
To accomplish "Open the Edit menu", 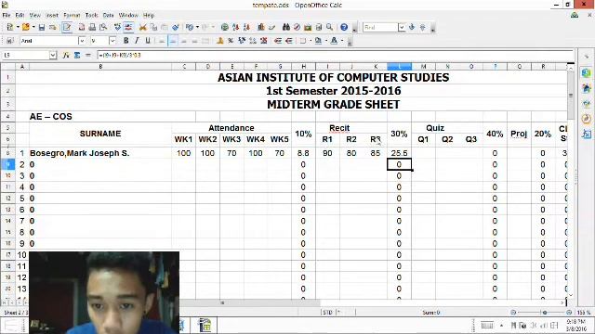I will 20,15.
